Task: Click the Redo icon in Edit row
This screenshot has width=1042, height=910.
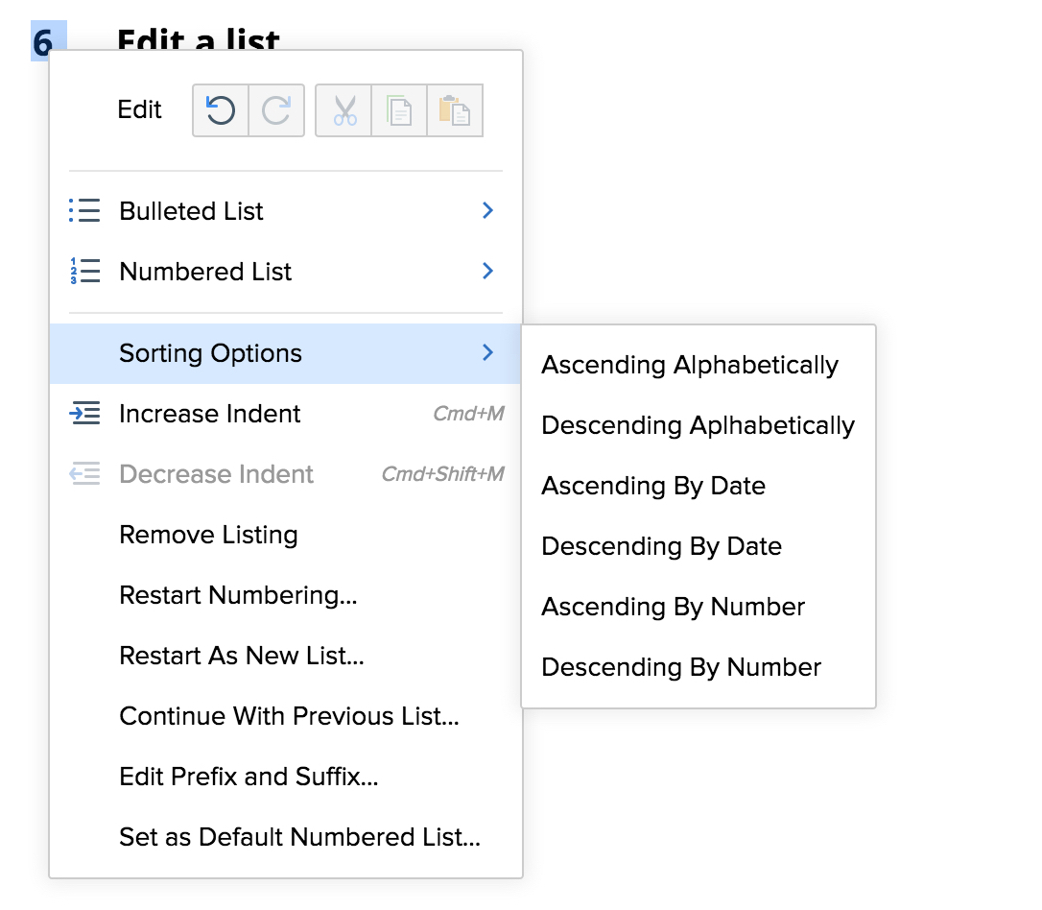Action: 276,110
